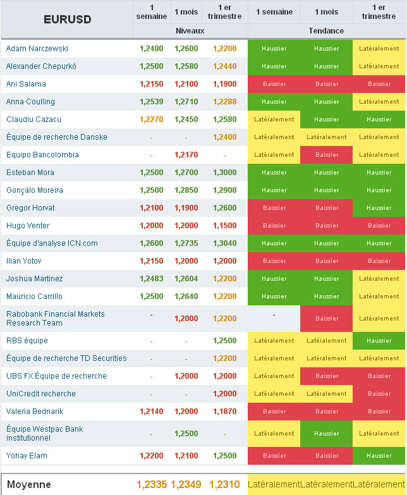Open Anna Coulling's forecast link
The width and height of the screenshot is (407, 495).
point(30,102)
